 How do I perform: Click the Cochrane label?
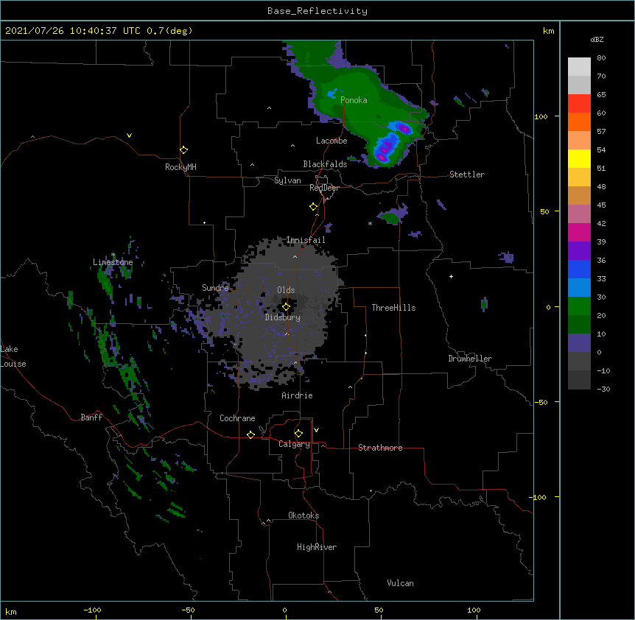[x=237, y=418]
